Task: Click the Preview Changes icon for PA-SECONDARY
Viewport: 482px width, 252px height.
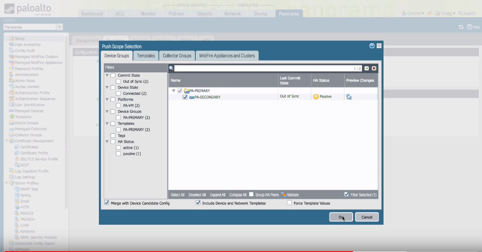Action: (x=349, y=97)
